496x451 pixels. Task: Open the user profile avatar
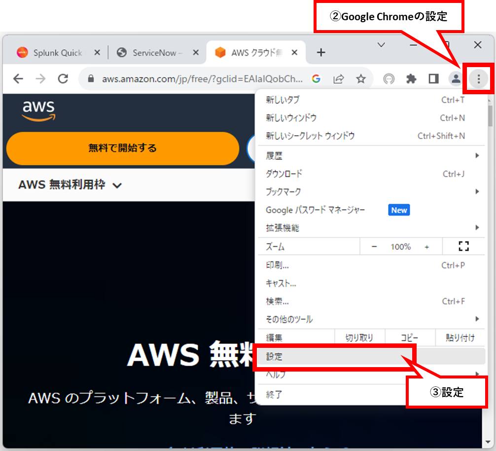click(x=456, y=78)
